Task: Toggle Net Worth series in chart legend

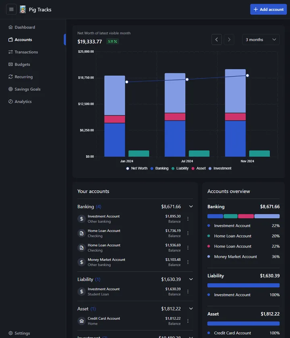Action: 137,168
